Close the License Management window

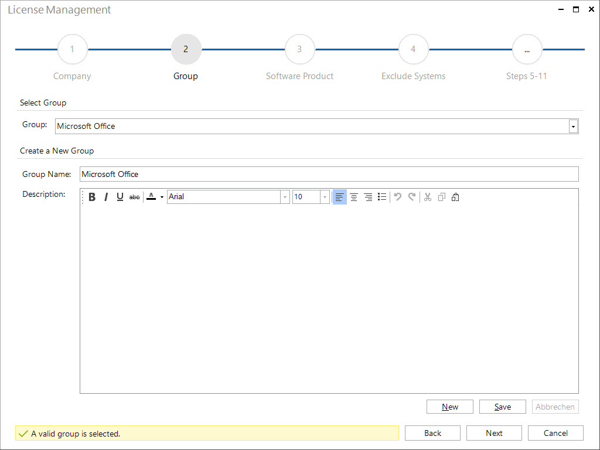tap(591, 9)
